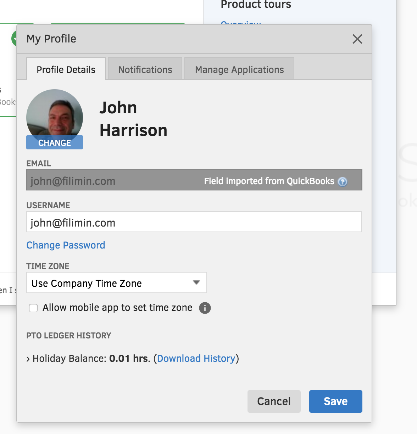Image resolution: width=417 pixels, height=434 pixels.
Task: Click CHANGE on the profile photo
Action: pyautogui.click(x=55, y=143)
